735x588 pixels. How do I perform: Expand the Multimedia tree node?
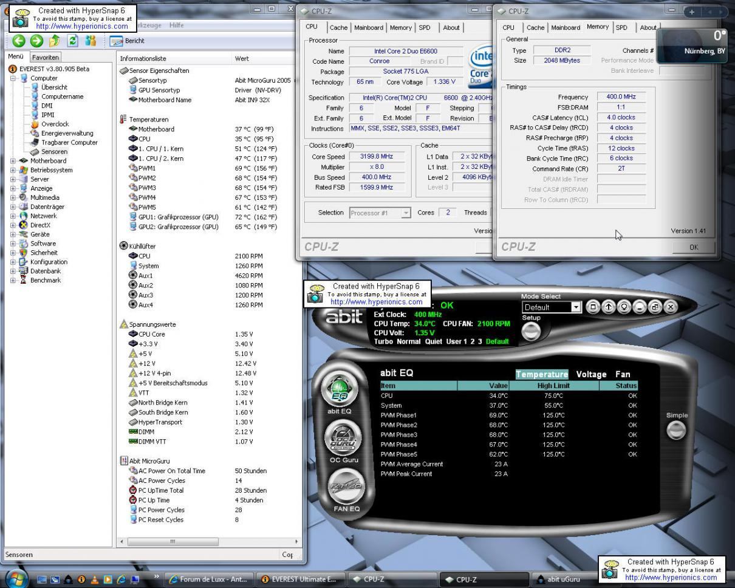pos(13,197)
